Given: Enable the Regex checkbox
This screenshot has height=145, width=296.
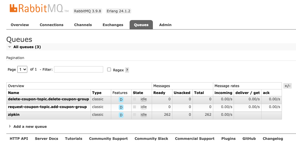Looking at the screenshot, I should (x=109, y=70).
